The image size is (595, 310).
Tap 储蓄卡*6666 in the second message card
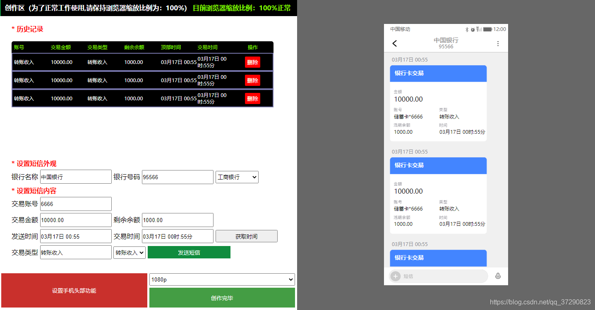[x=408, y=209]
